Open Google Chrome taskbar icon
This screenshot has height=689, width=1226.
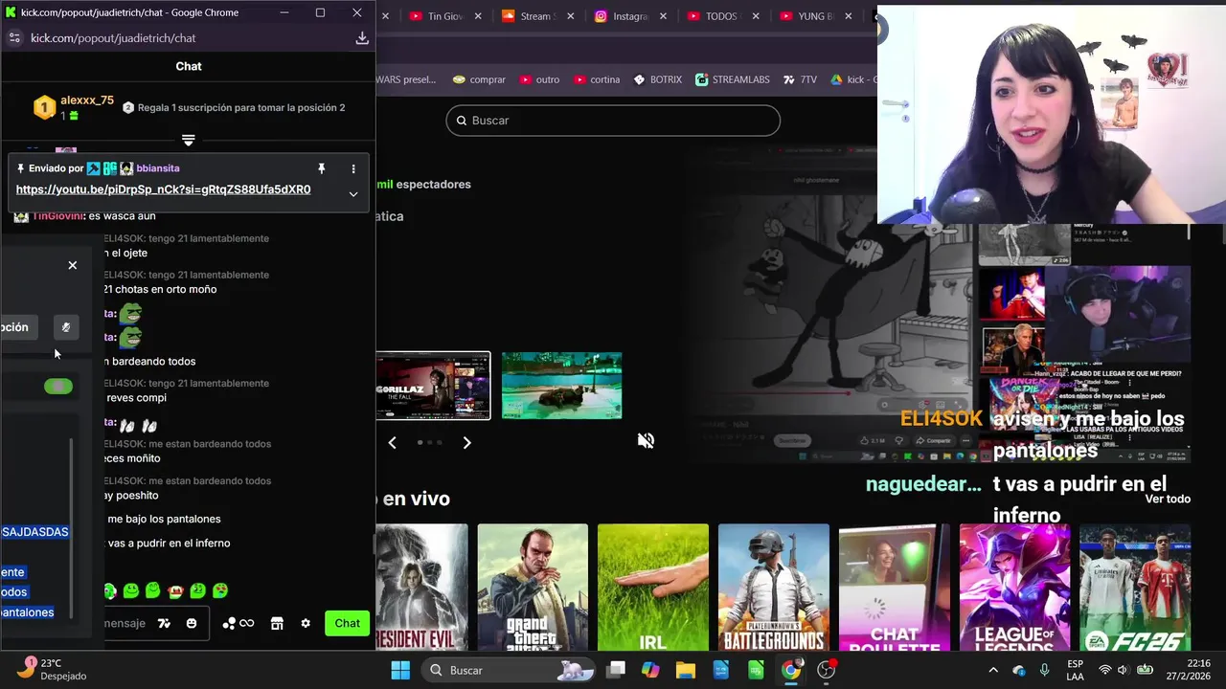pos(791,670)
